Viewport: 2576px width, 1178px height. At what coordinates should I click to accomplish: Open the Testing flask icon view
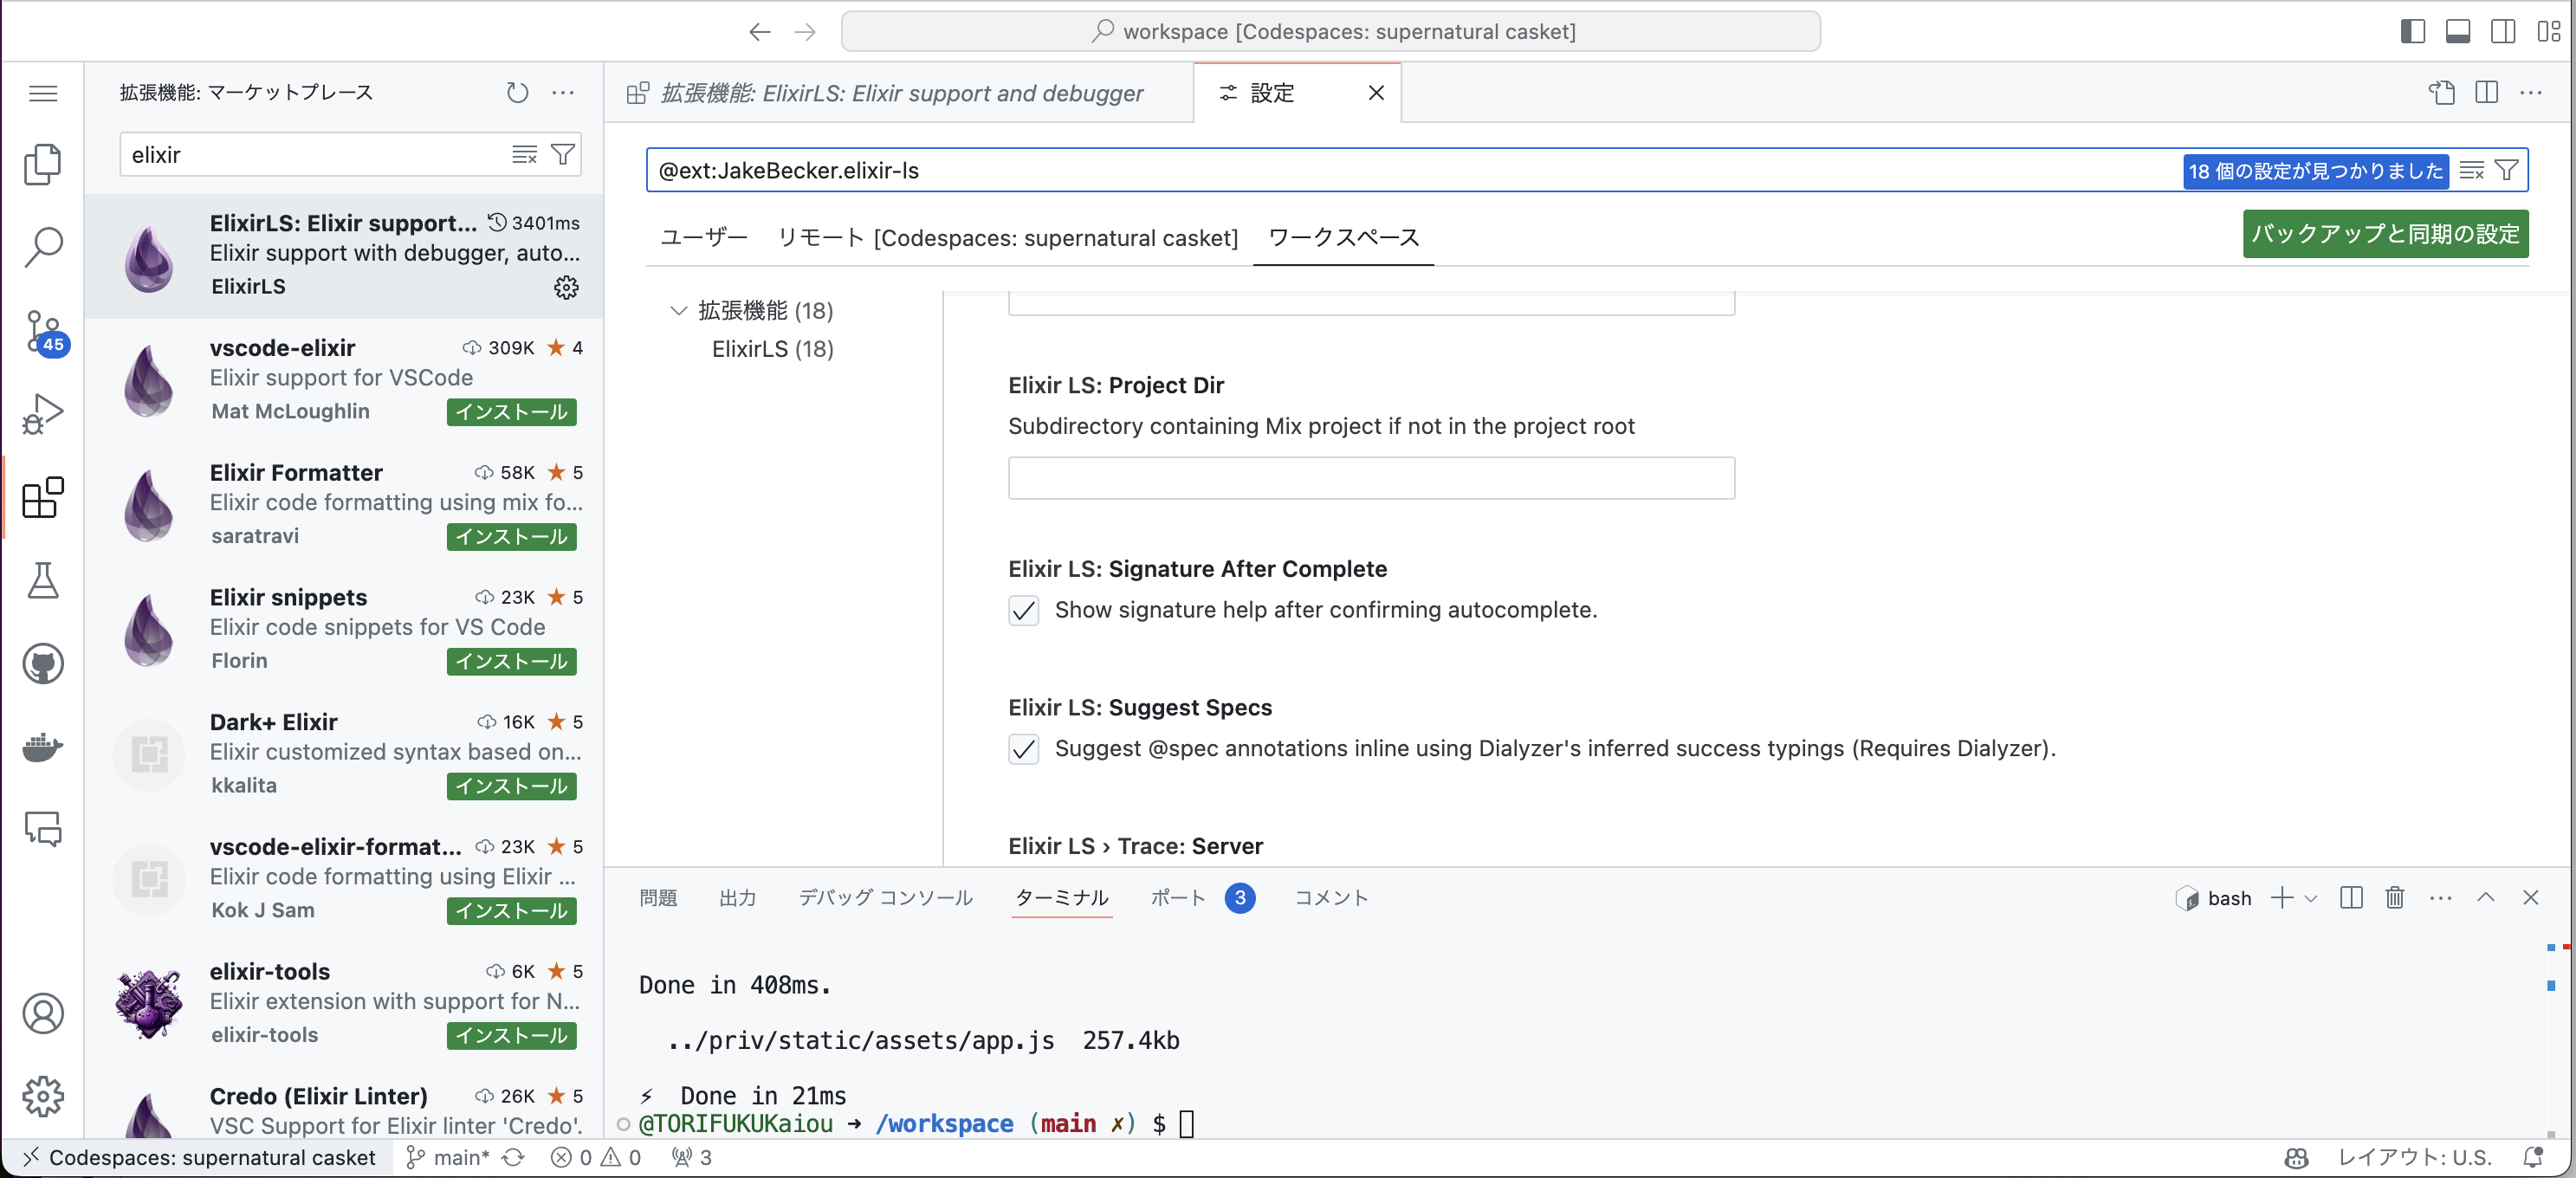[42, 580]
